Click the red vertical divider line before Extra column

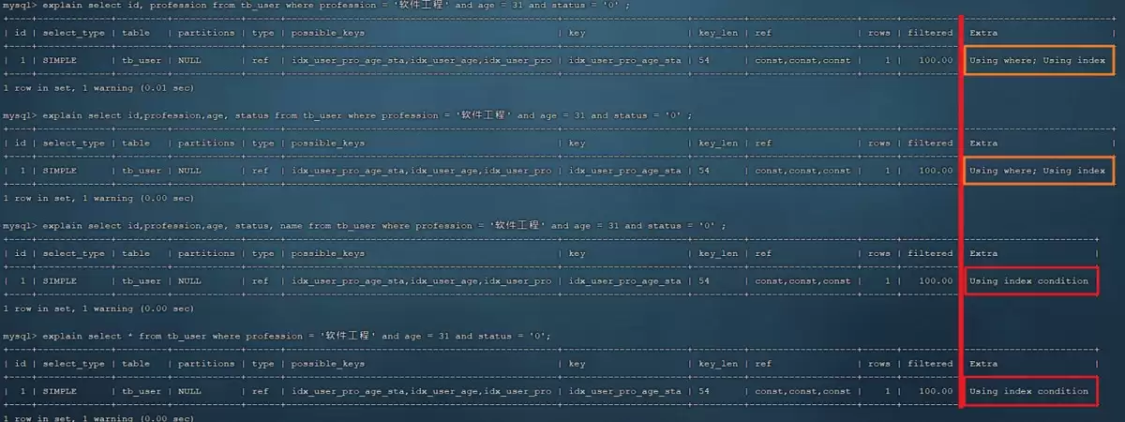(x=961, y=211)
